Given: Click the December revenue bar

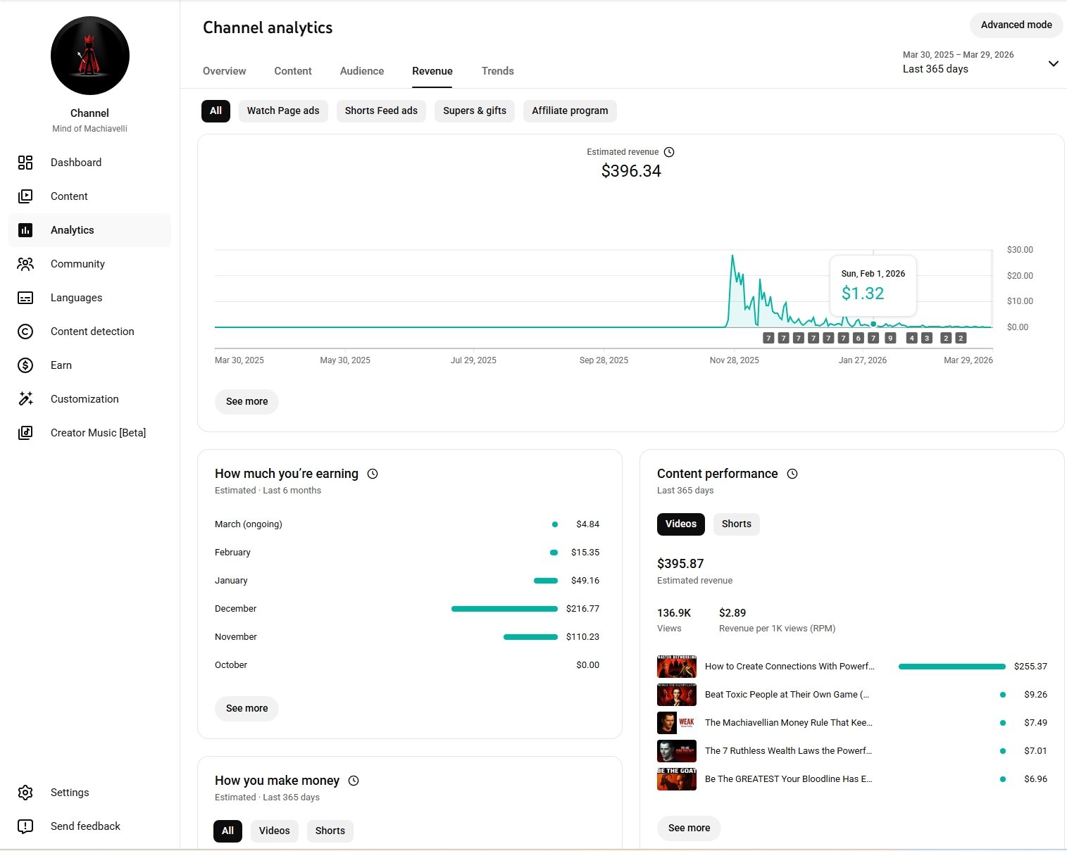Looking at the screenshot, I should 504,609.
